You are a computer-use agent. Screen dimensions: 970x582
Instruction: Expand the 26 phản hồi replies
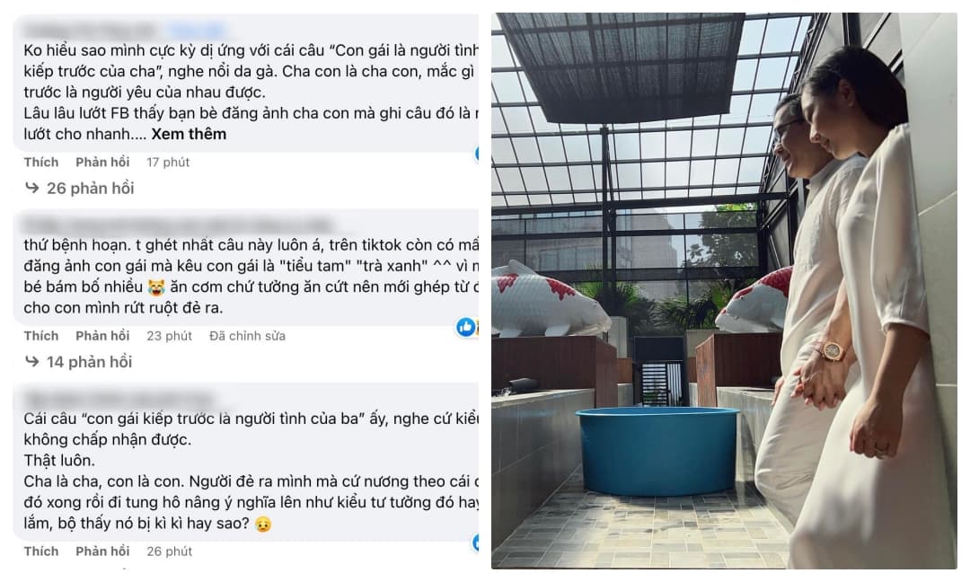coord(91,188)
